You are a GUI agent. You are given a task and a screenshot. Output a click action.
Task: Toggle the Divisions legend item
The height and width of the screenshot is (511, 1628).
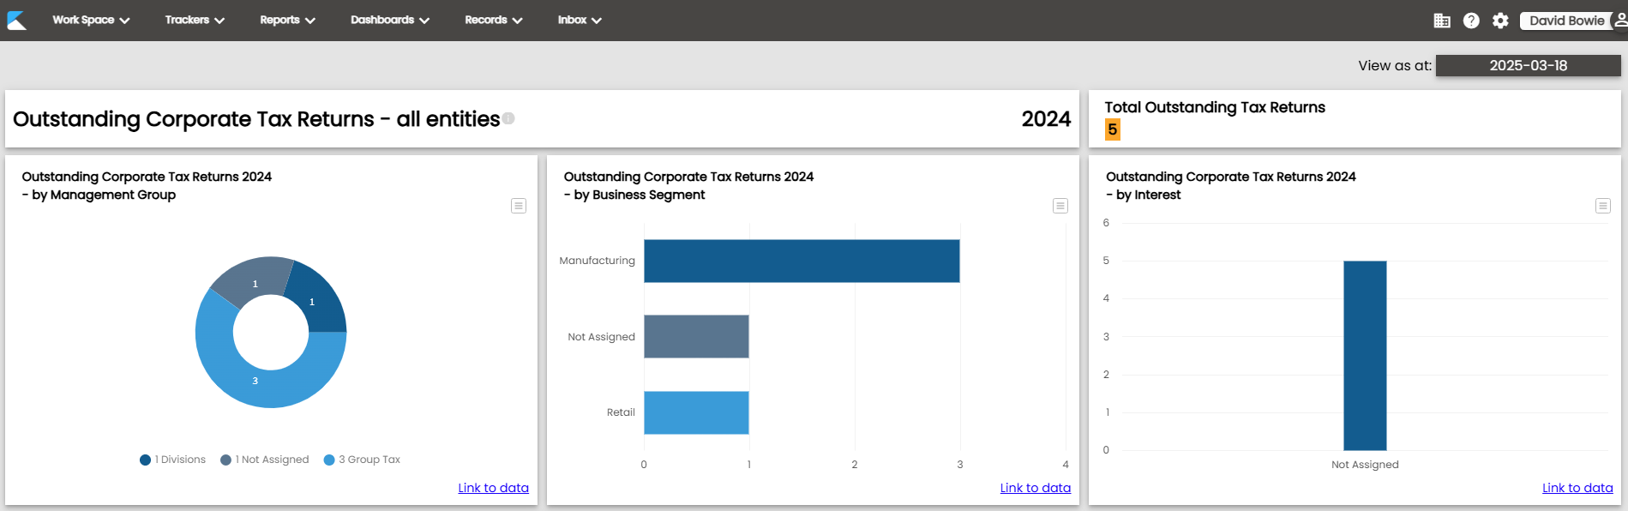[x=173, y=460]
